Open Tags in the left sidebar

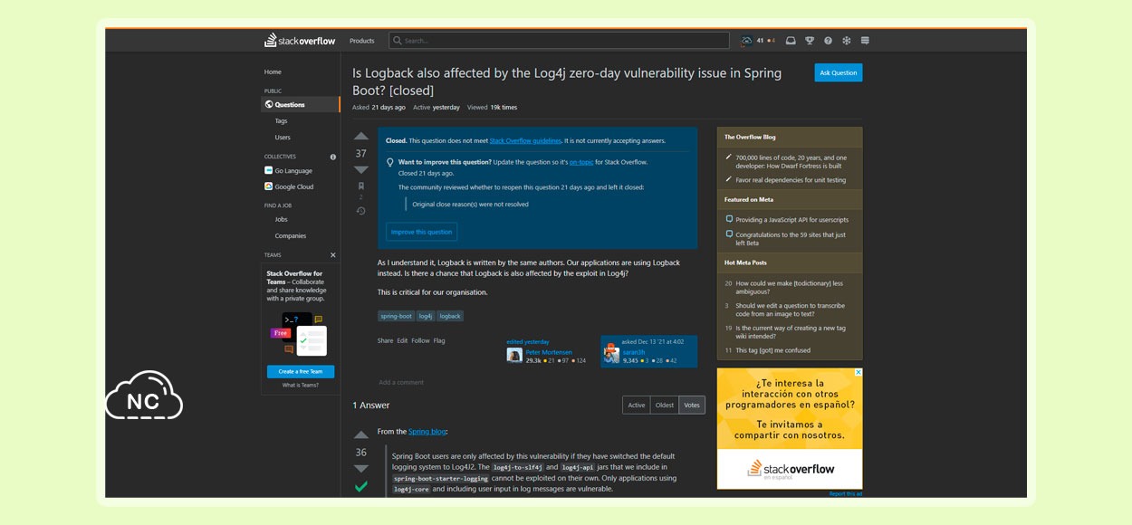click(x=281, y=120)
